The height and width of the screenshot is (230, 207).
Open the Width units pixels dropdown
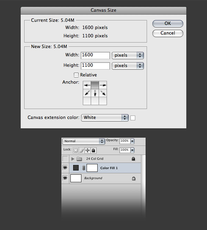[128, 55]
